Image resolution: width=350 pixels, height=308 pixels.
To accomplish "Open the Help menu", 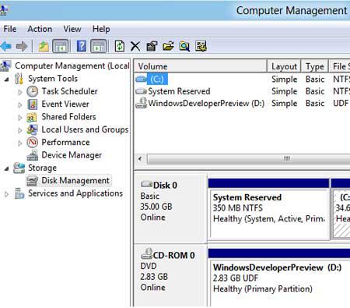I will pyautogui.click(x=101, y=29).
